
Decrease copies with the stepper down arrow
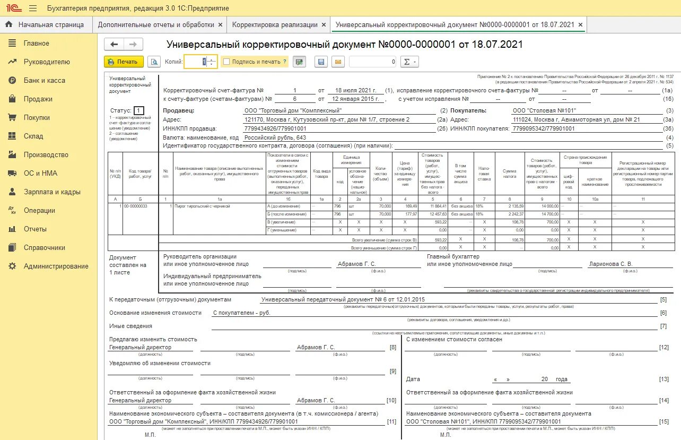(212, 65)
